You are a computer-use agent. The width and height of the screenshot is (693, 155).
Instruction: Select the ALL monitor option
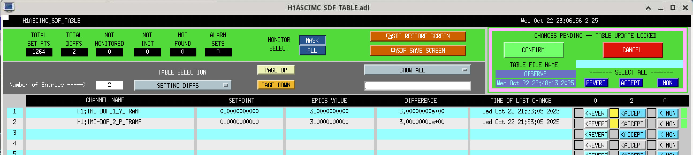click(x=312, y=51)
